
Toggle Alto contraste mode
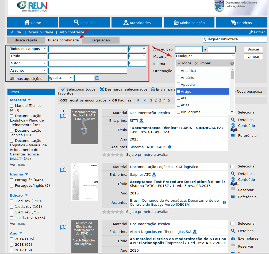point(72,32)
